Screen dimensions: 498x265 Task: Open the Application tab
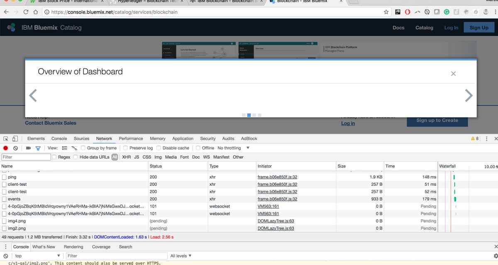183,139
